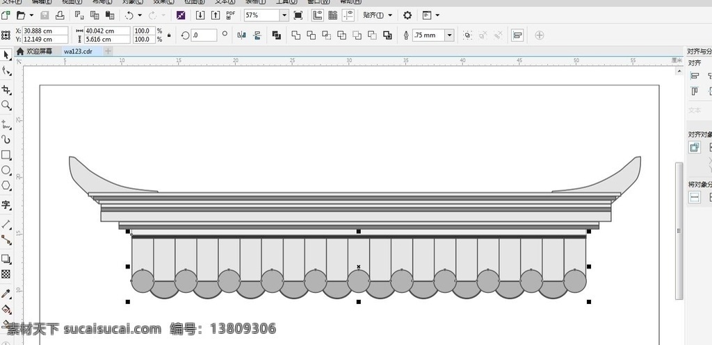Select the Parallel Dimension tool
Screen dimensions: 712x345
click(6, 224)
